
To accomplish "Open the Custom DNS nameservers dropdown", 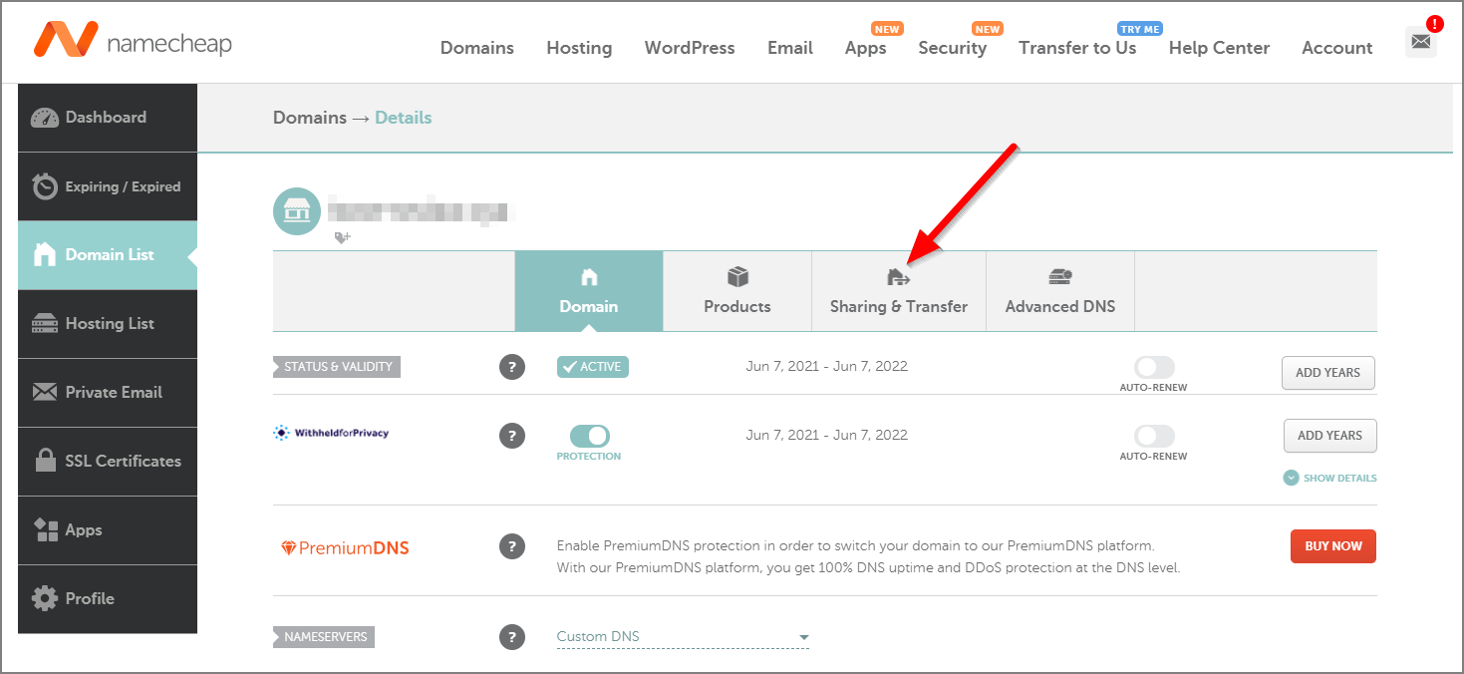I will click(683, 637).
